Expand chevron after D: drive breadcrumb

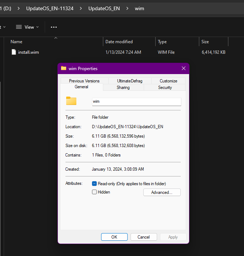click(19, 8)
